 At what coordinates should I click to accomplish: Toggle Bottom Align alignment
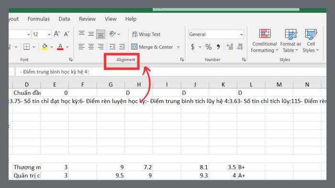pos(100,34)
